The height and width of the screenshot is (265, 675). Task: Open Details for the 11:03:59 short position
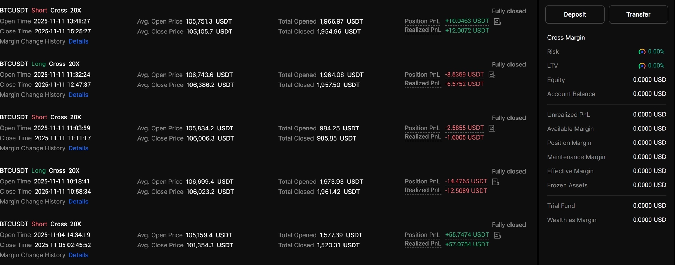[78, 148]
